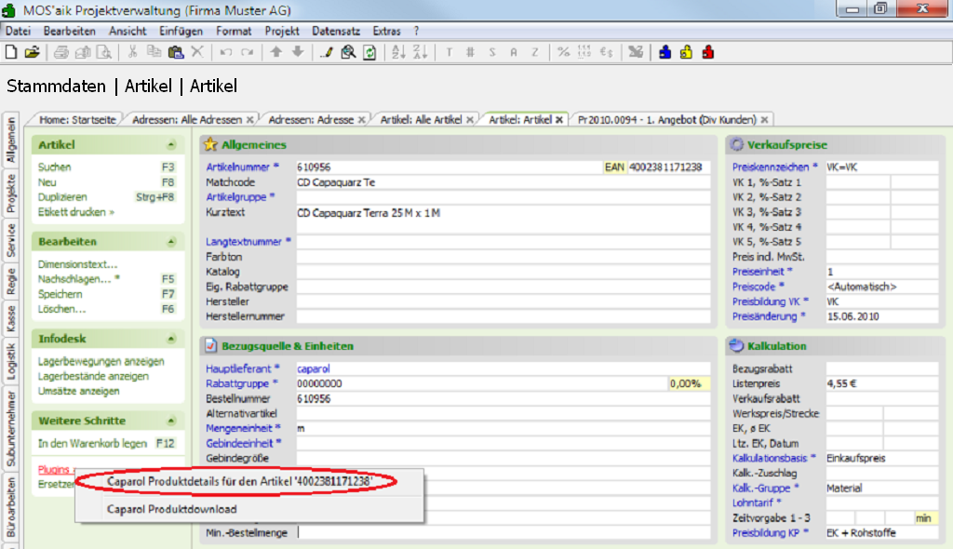953x549 pixels.
Task: Close the Adressen: Alle Adressen tab
Action: click(249, 120)
